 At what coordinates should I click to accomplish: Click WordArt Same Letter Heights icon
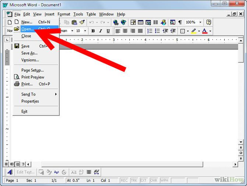74,172
